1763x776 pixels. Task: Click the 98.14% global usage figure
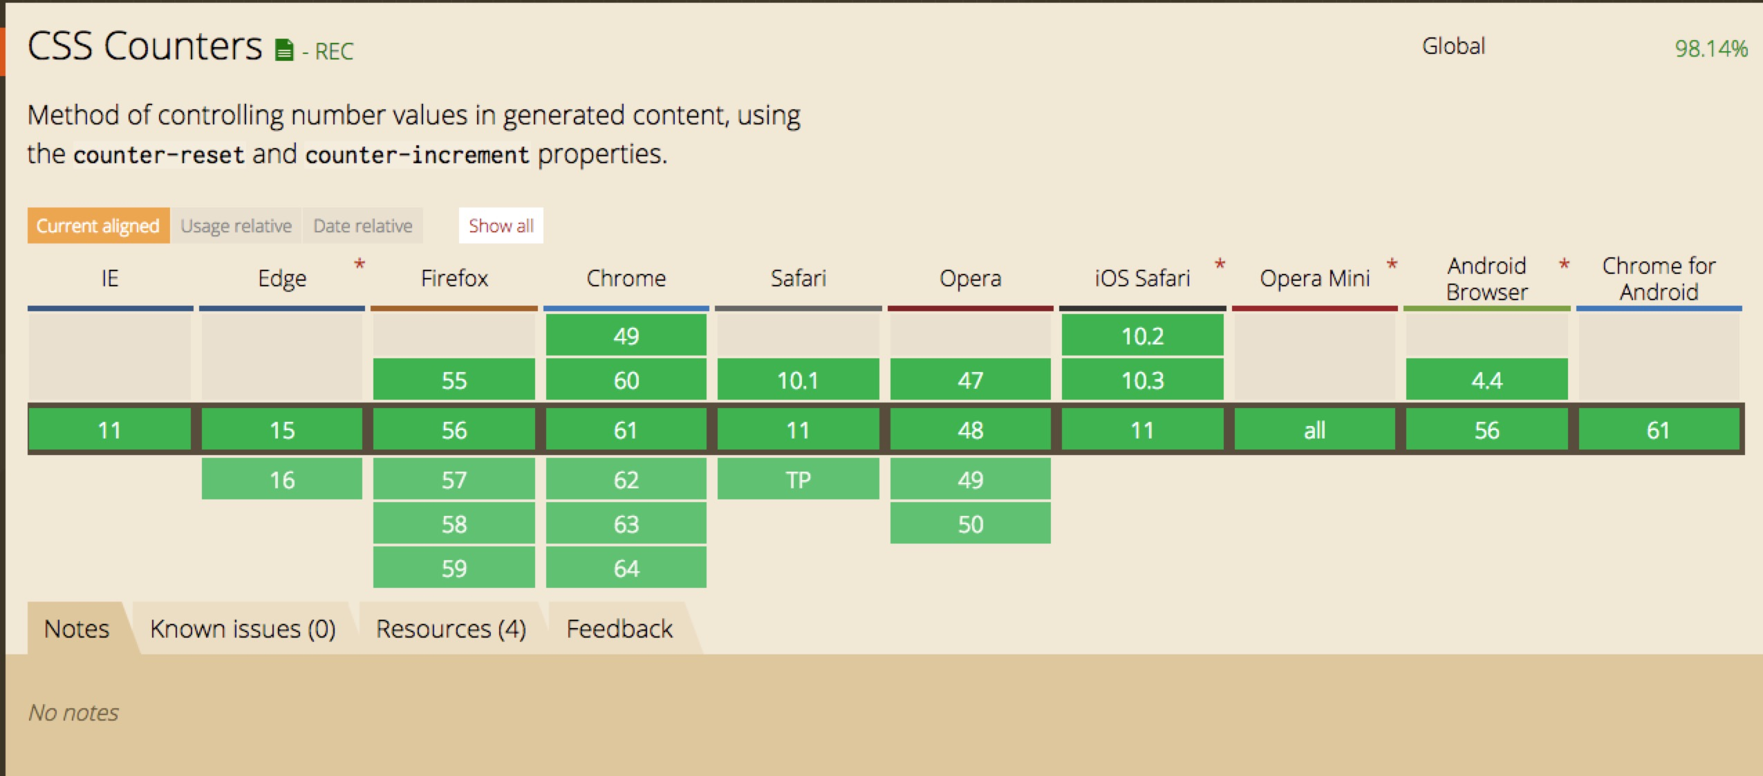(1711, 48)
